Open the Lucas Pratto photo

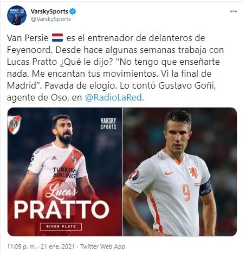click(x=64, y=172)
